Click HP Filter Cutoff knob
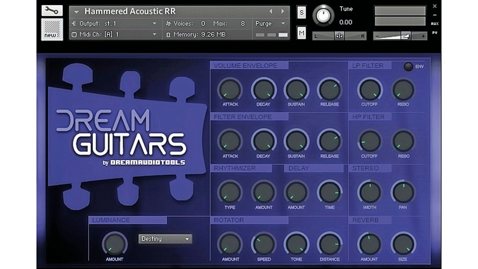The height and width of the screenshot is (269, 478). pyautogui.click(x=370, y=141)
